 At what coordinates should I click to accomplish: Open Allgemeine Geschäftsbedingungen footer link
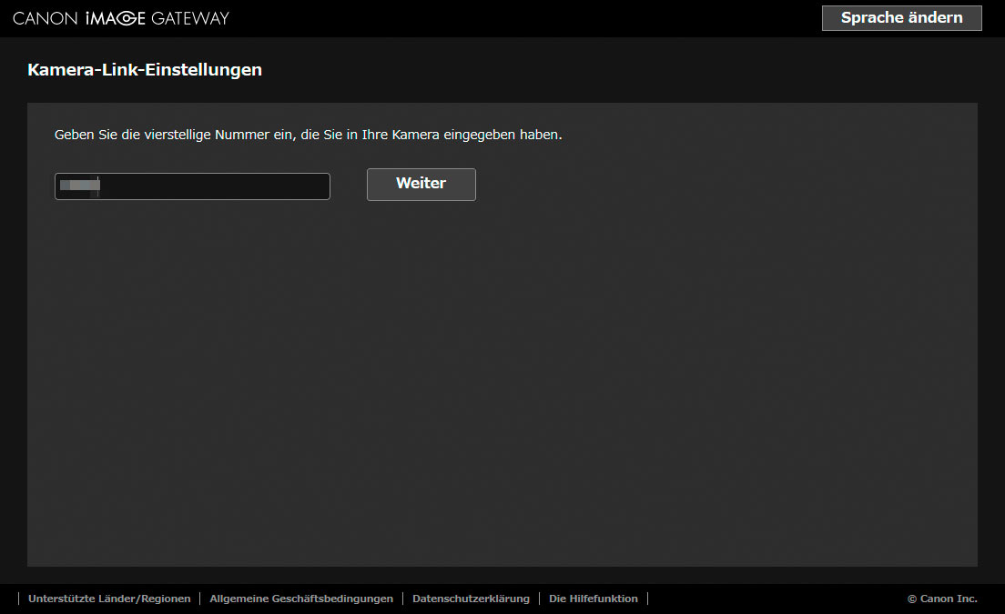click(301, 599)
